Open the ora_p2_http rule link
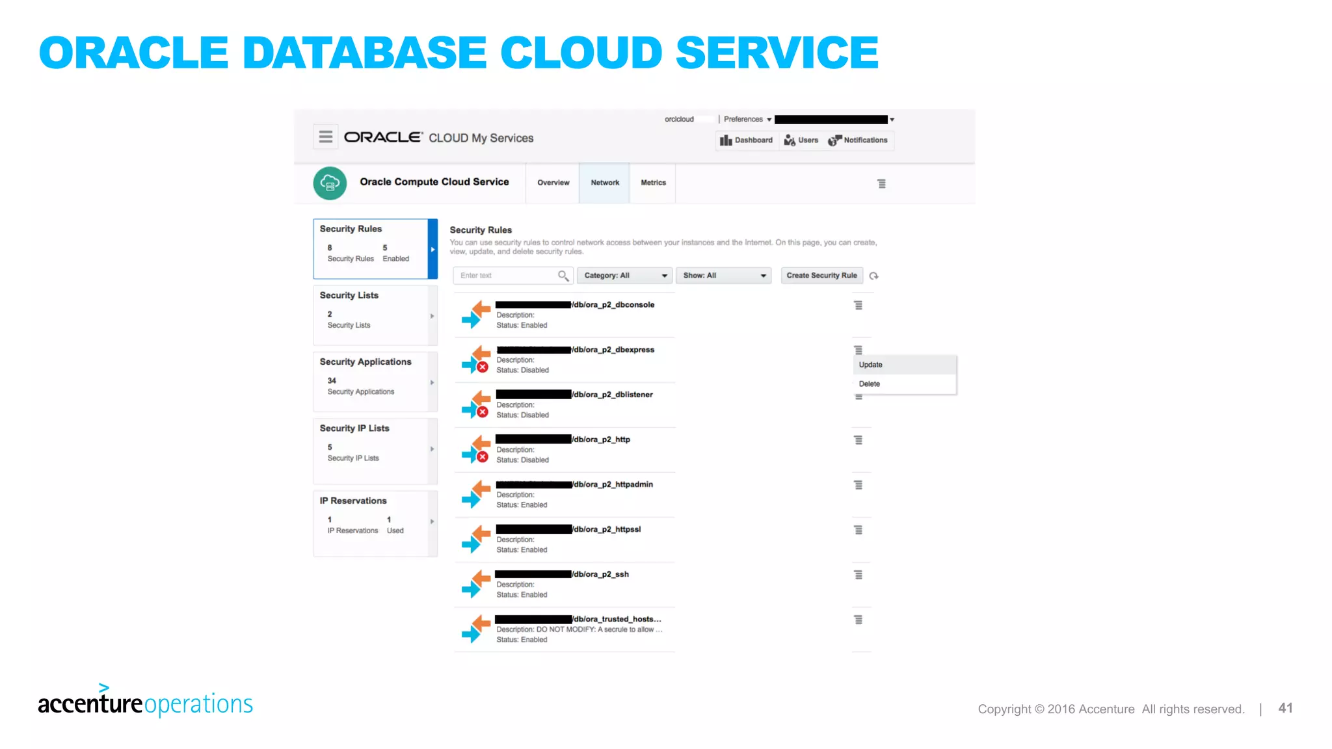This screenshot has height=749, width=1332. click(563, 440)
